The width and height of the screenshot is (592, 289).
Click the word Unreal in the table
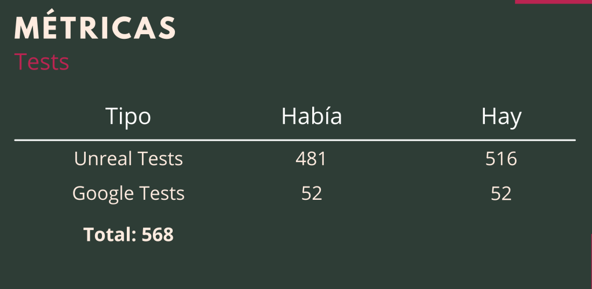(103, 158)
